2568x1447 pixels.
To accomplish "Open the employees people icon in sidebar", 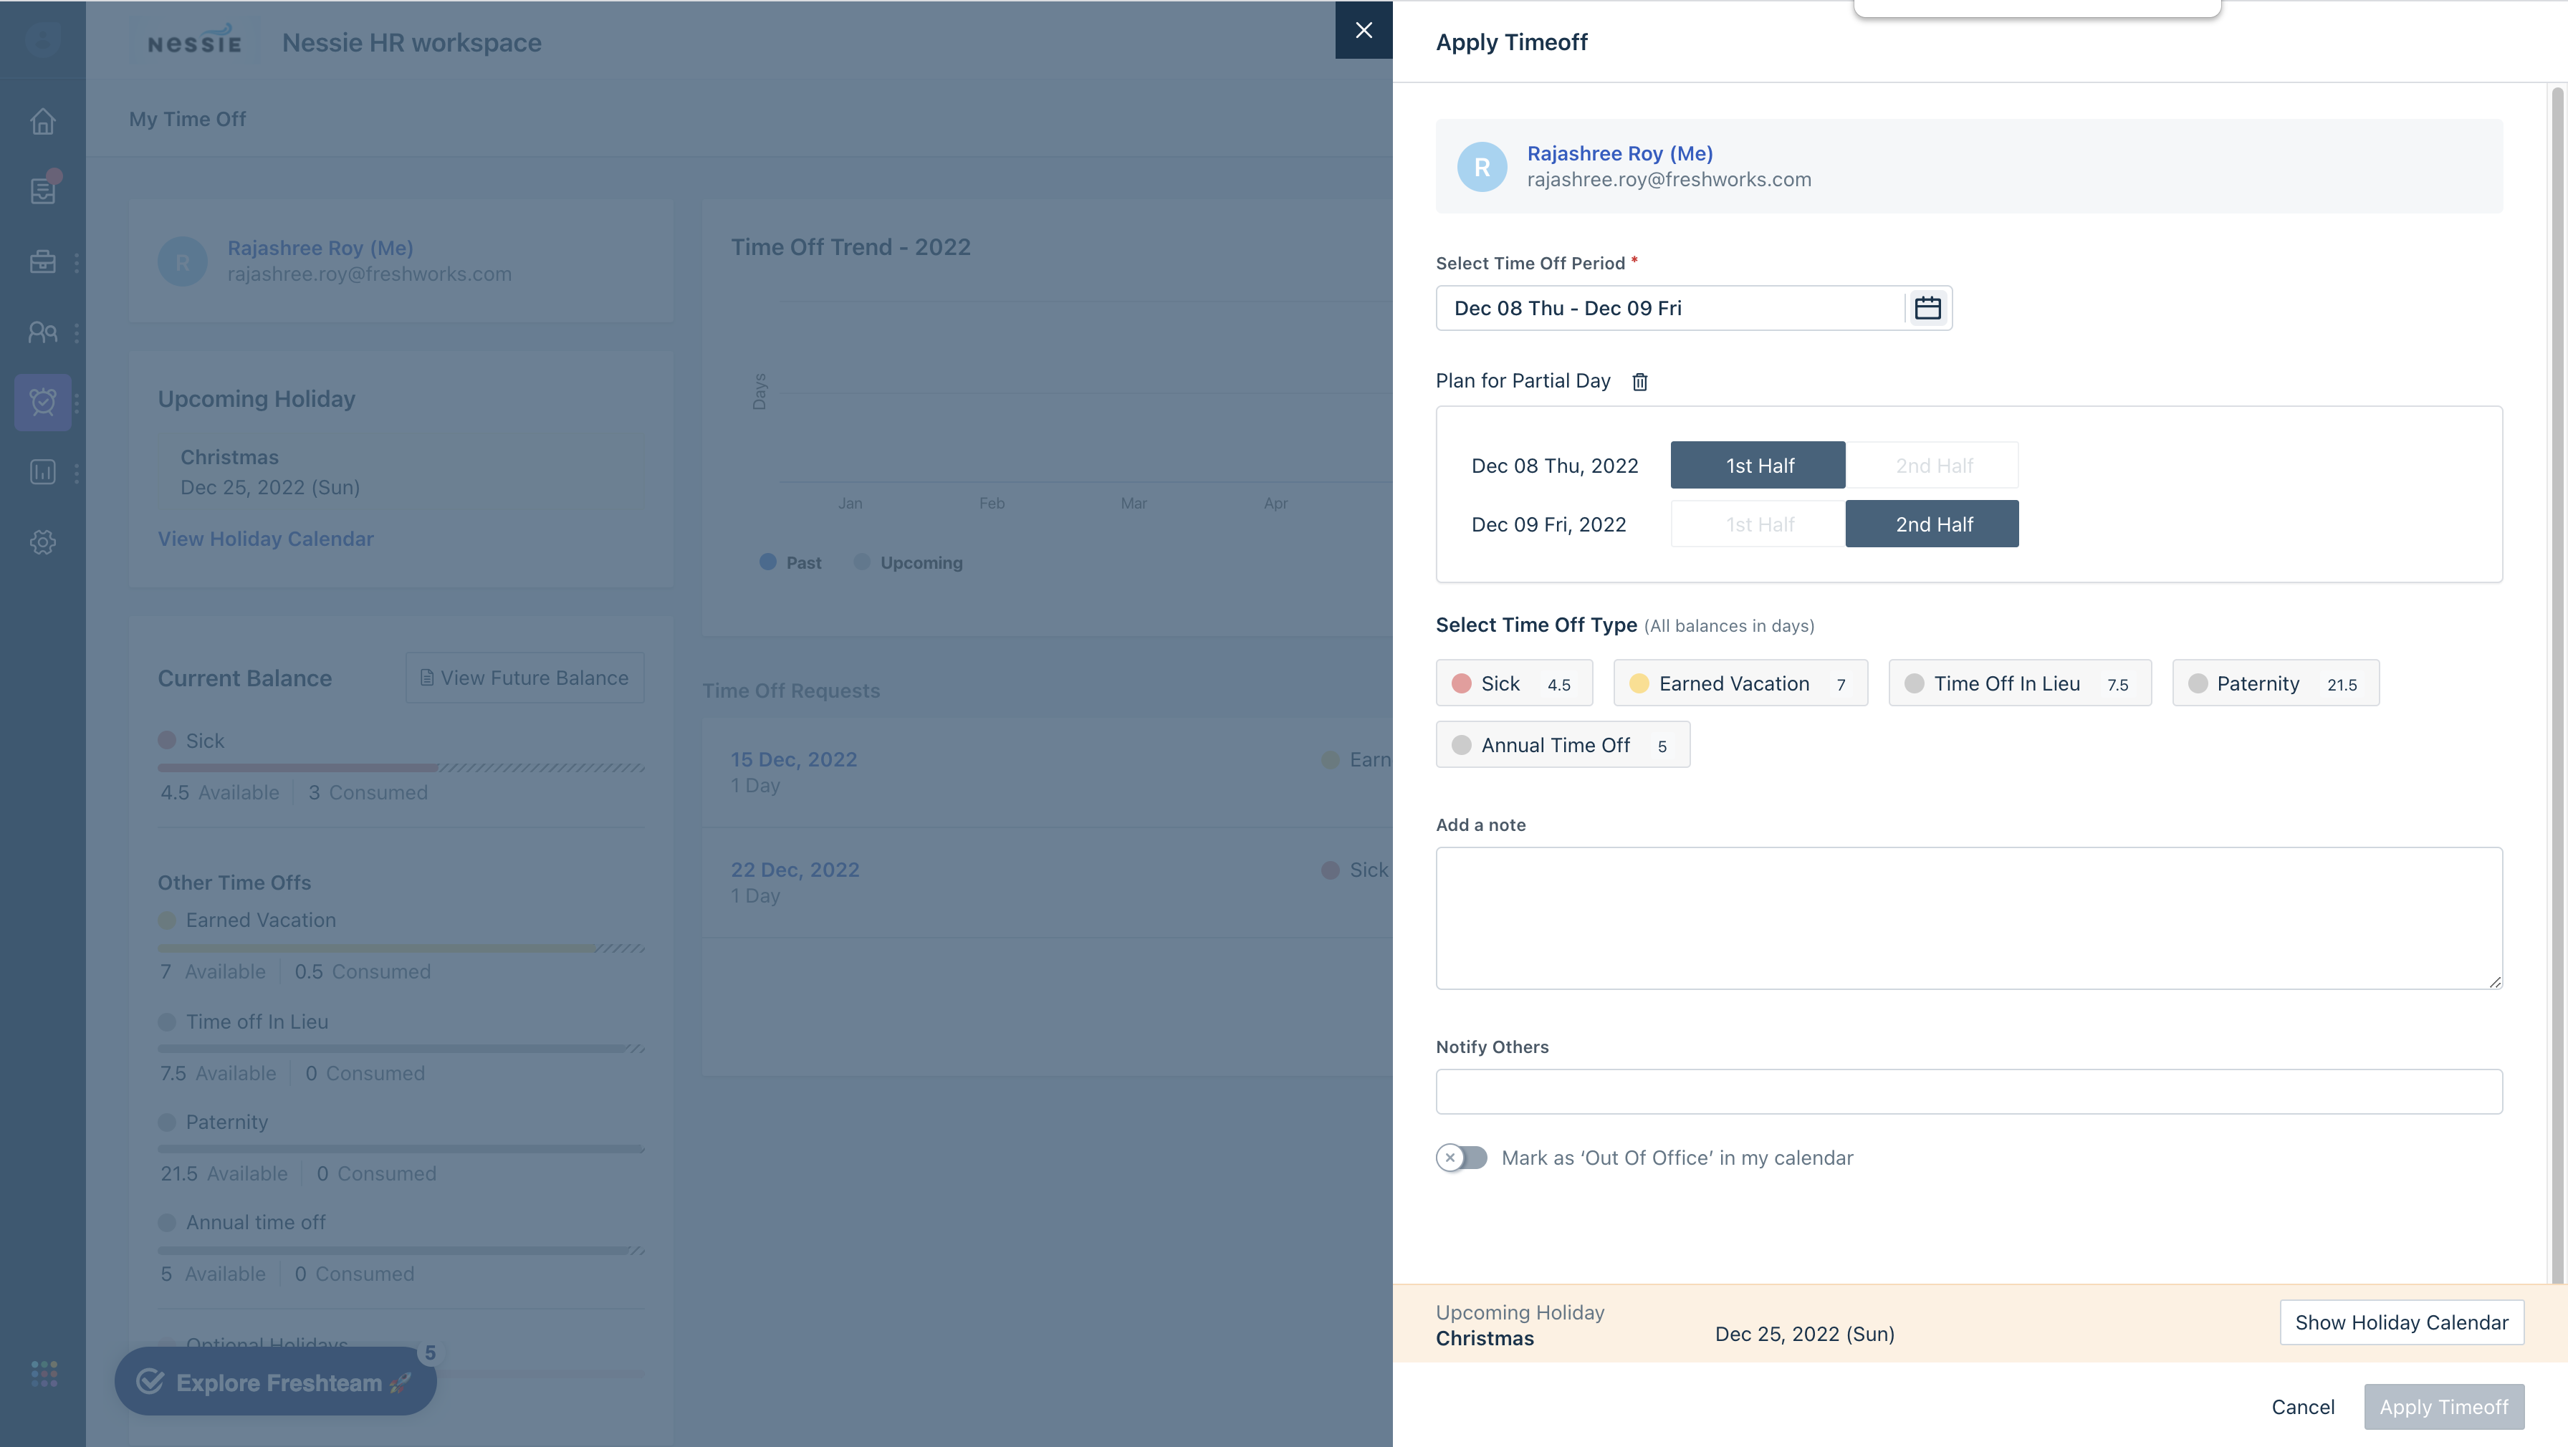I will point(43,332).
